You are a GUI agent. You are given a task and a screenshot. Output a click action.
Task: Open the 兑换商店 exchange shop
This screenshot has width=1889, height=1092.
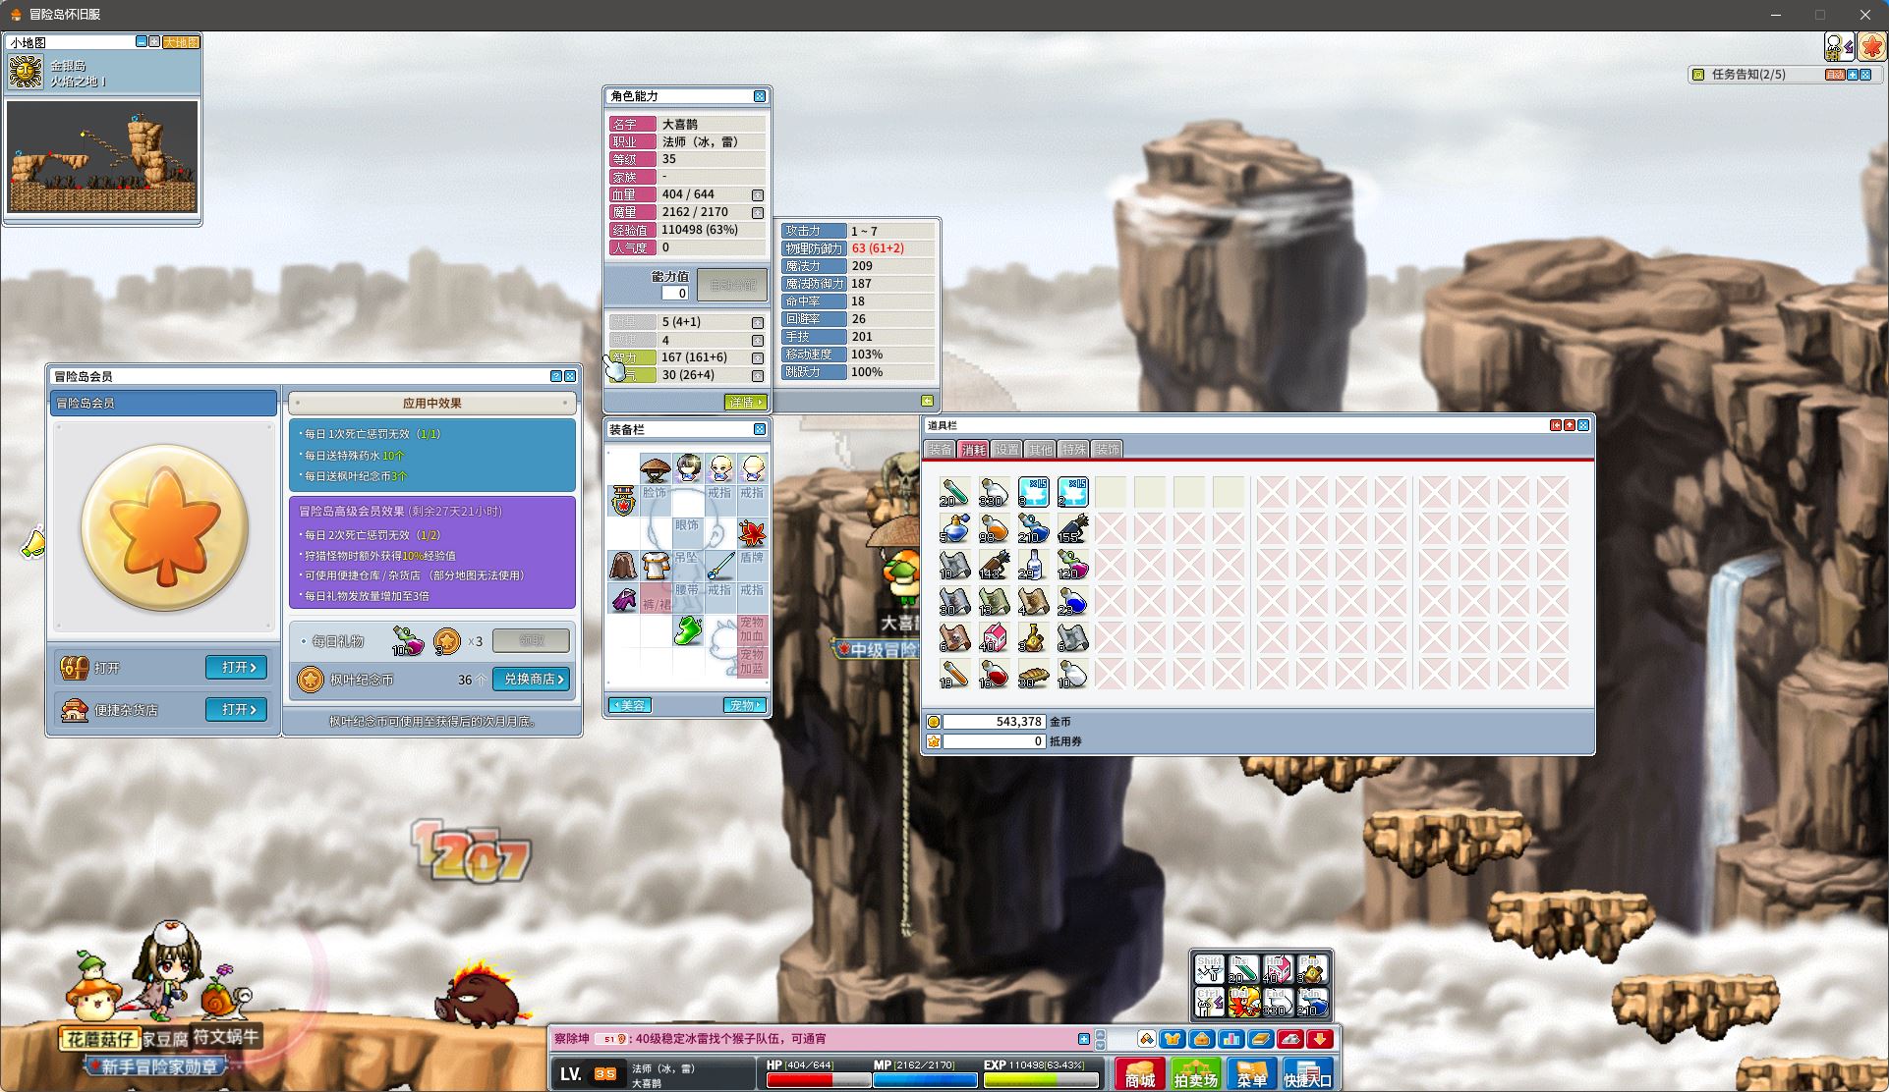pyautogui.click(x=532, y=679)
